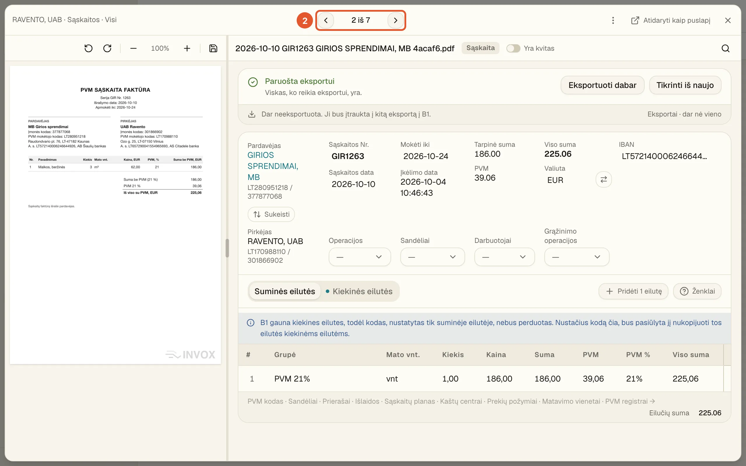Click the Sąskaita document type badge

click(x=480, y=48)
